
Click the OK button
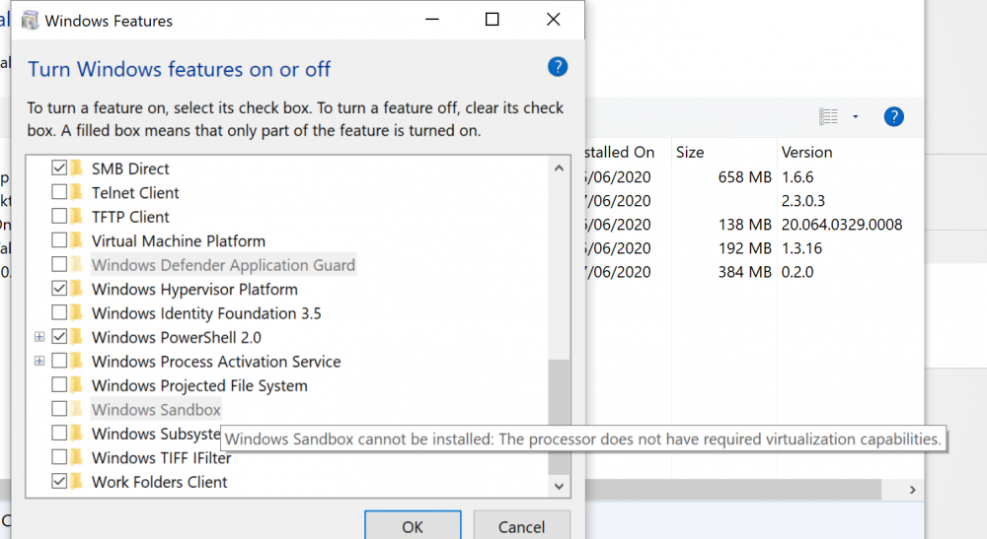tap(413, 526)
